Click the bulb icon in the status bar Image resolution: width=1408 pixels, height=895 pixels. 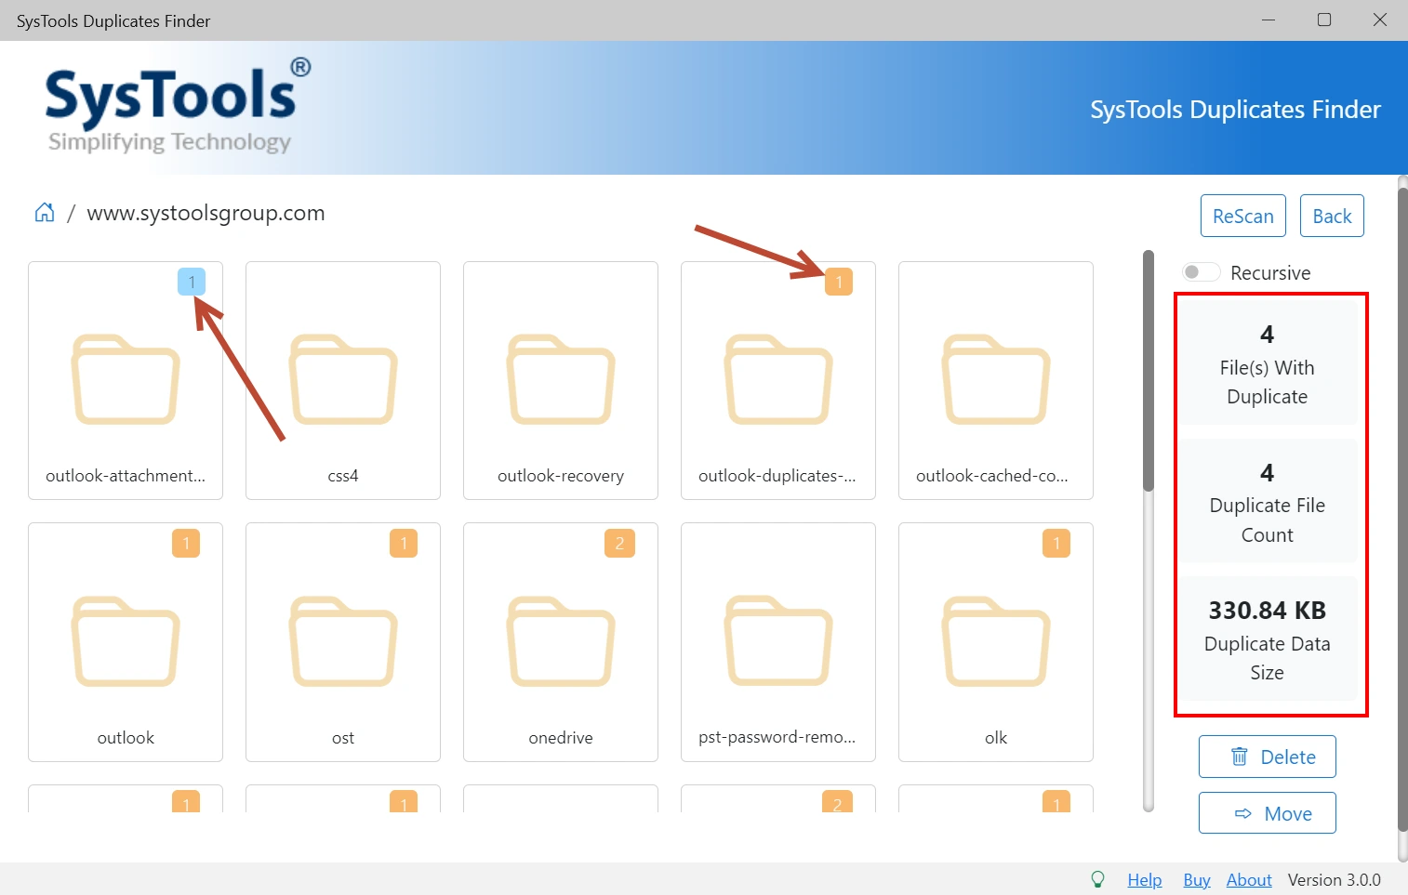[1097, 878]
